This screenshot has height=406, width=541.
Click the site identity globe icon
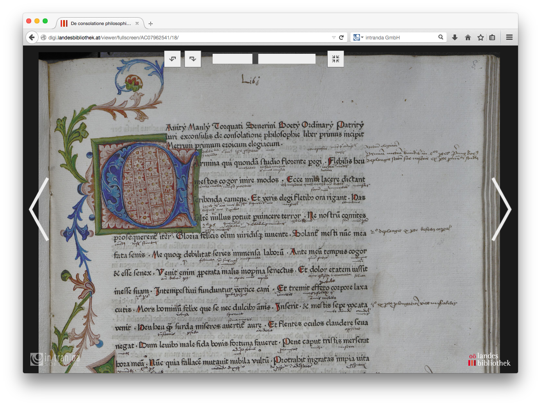44,37
